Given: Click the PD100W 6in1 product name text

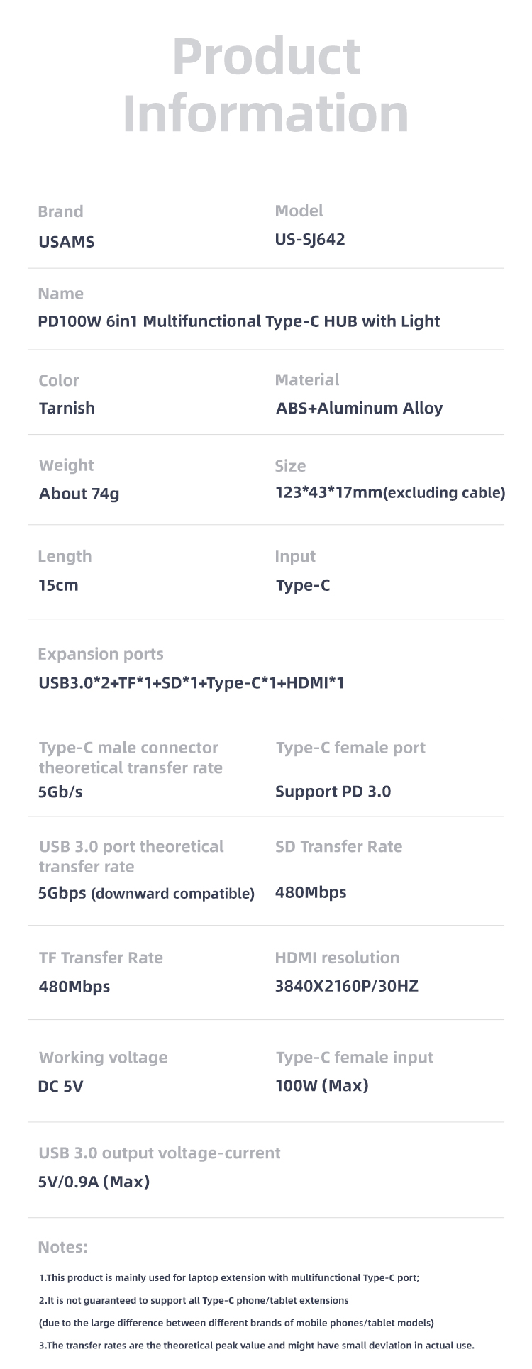Looking at the screenshot, I should tap(239, 321).
